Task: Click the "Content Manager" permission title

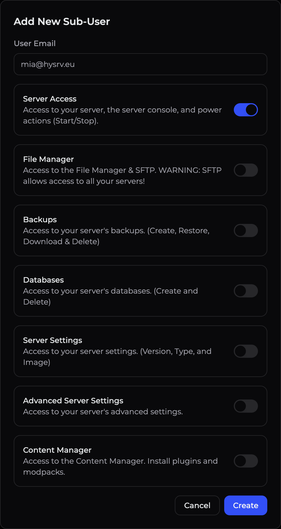Action: [57, 450]
